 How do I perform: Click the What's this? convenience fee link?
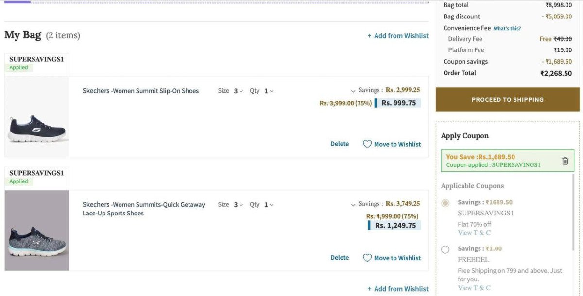507,29
